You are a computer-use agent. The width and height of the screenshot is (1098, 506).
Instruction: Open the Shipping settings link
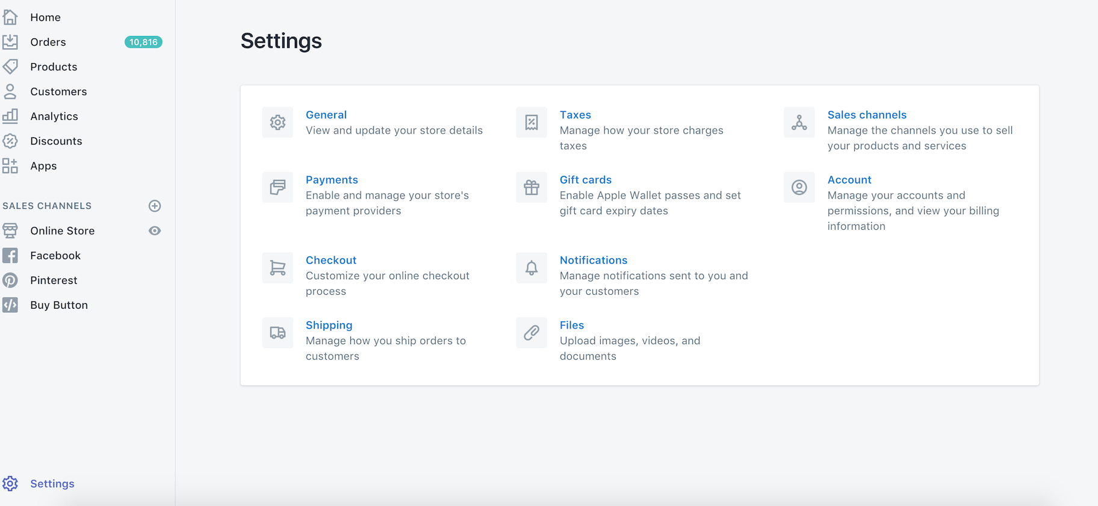tap(329, 326)
